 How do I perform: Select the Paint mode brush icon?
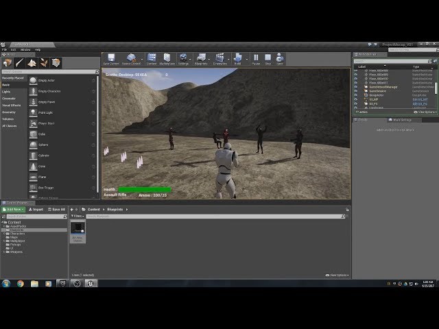[20, 62]
